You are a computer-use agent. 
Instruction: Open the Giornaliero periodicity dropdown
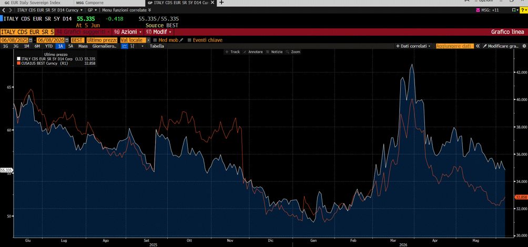[x=104, y=46]
